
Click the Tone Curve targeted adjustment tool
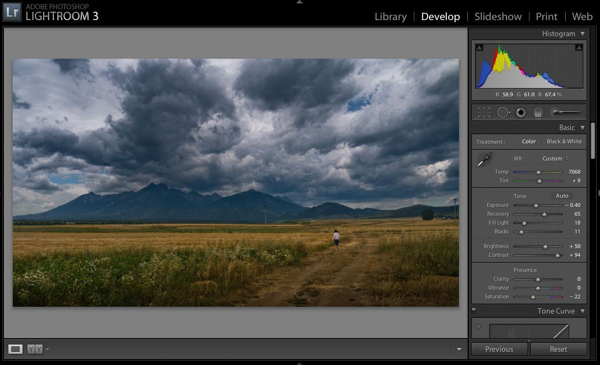[x=479, y=327]
